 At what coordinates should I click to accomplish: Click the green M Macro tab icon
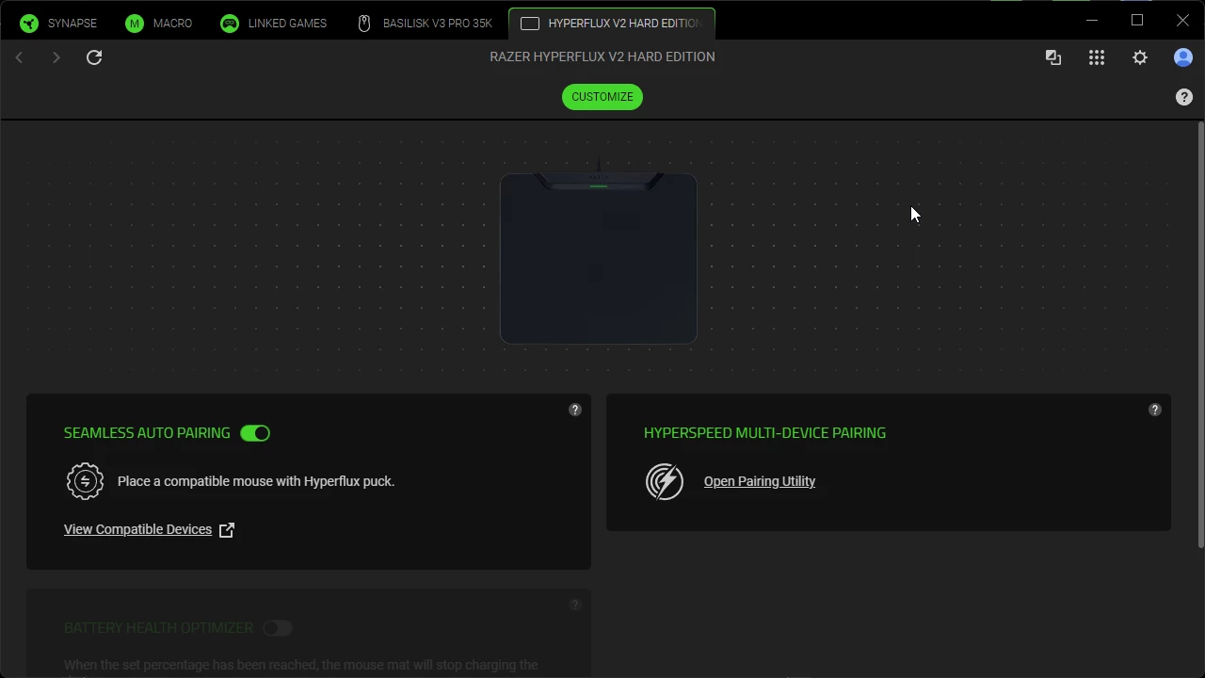[135, 24]
